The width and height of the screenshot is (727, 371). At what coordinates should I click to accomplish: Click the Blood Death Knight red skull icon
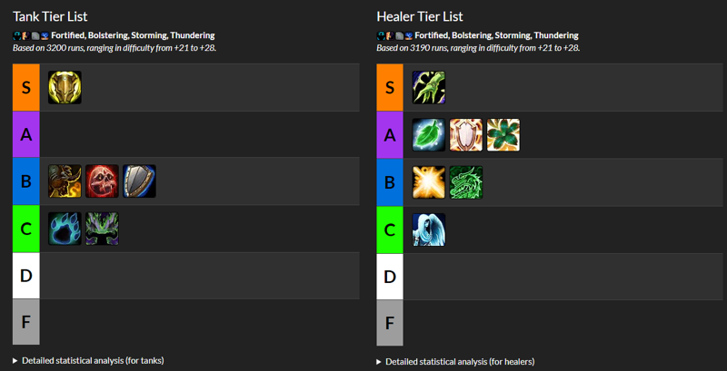pos(102,181)
